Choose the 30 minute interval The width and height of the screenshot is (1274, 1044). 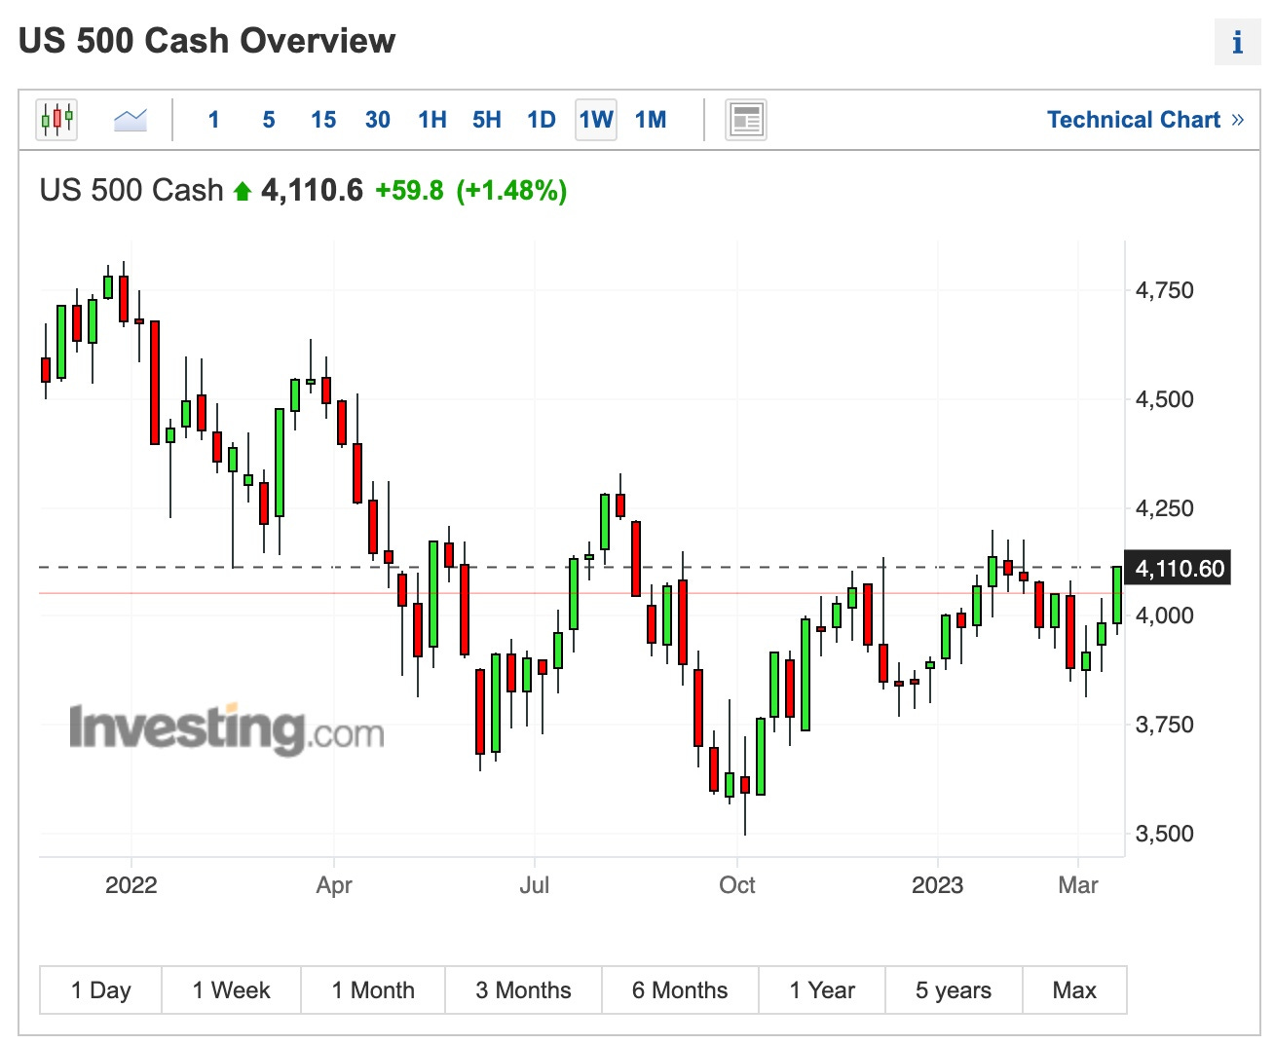378,120
